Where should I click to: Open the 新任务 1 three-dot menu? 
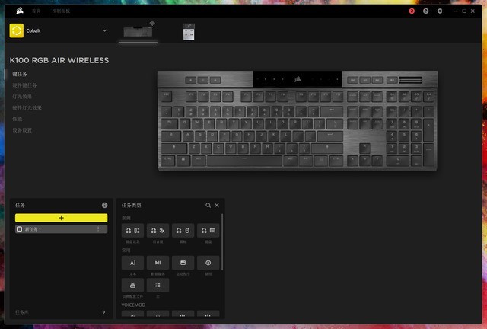[98, 229]
